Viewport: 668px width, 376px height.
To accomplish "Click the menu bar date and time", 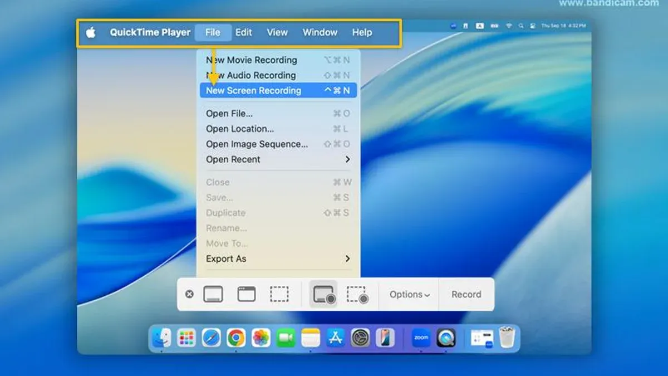I will (x=563, y=26).
